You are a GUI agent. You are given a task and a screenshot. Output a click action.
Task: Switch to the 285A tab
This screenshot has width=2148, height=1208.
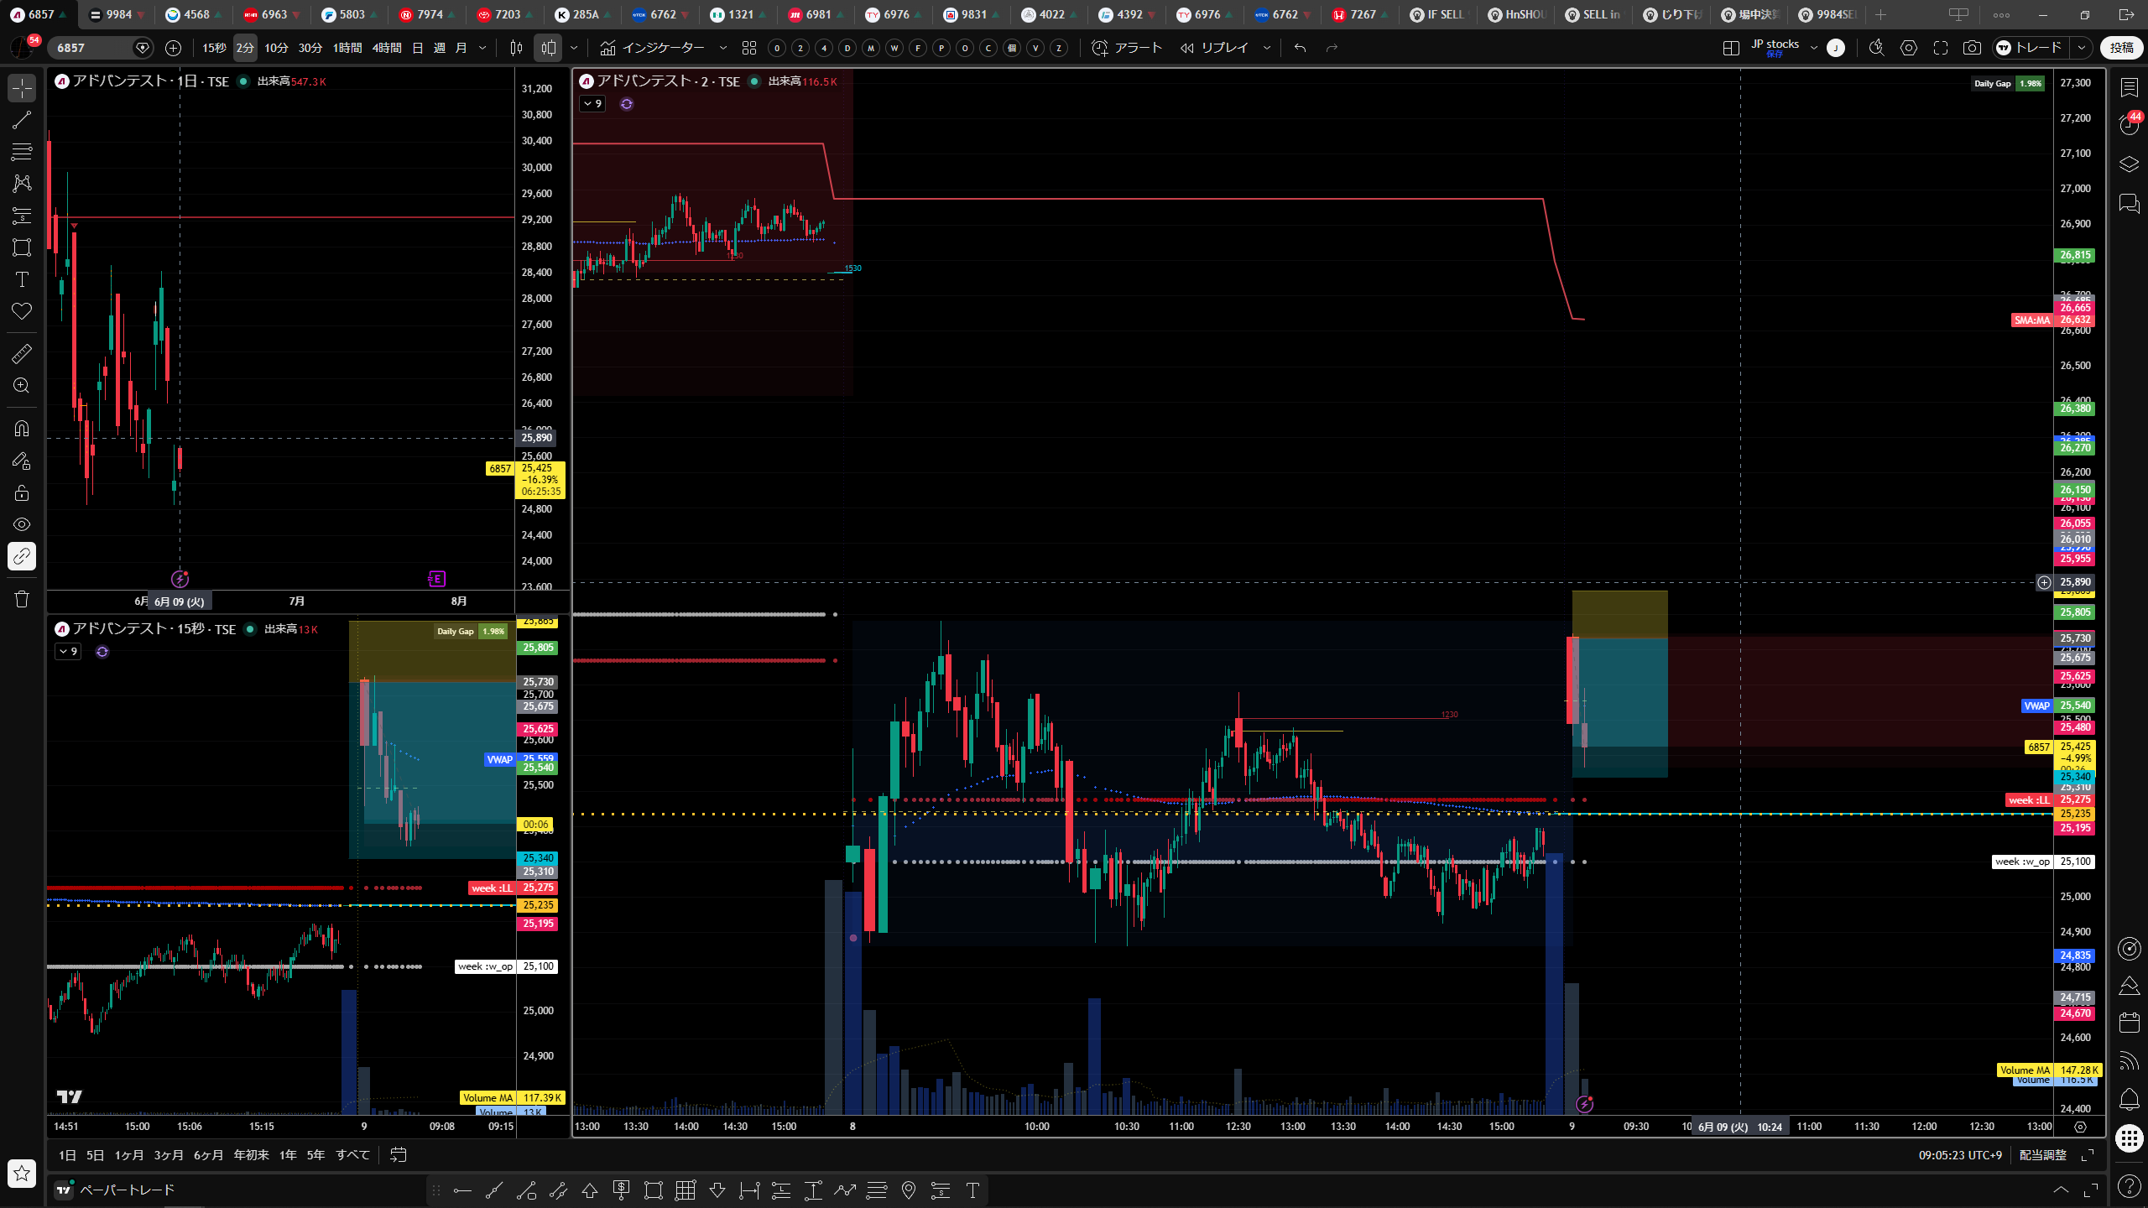click(x=583, y=14)
